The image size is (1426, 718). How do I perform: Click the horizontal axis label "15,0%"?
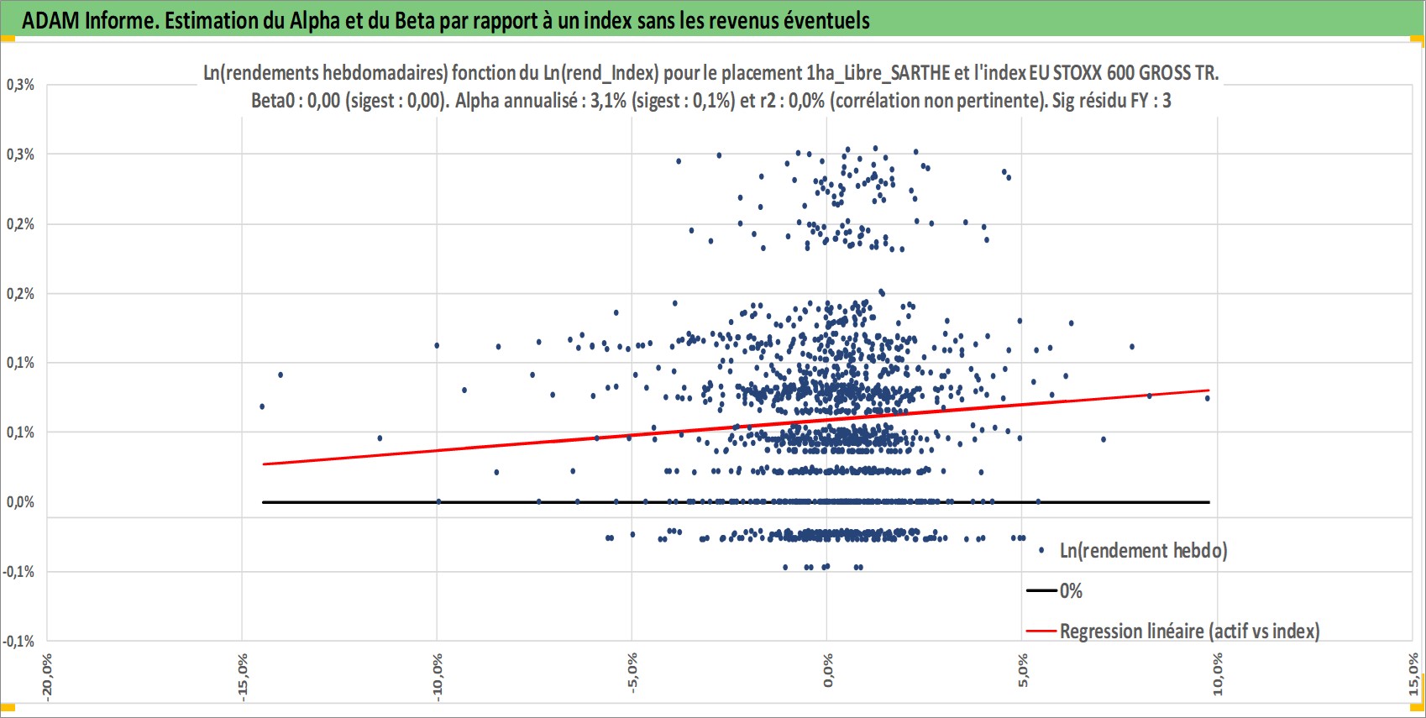click(x=1413, y=674)
